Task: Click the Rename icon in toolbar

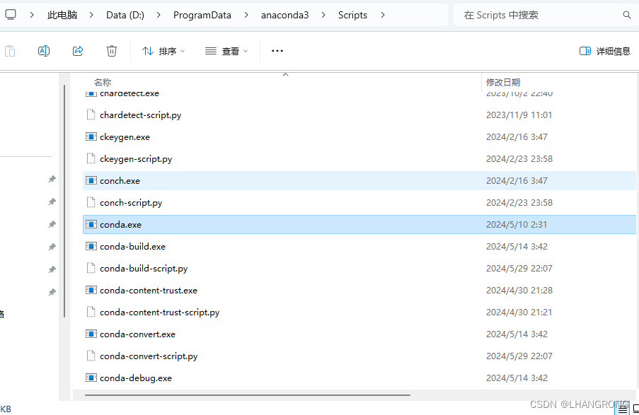Action: coord(44,51)
